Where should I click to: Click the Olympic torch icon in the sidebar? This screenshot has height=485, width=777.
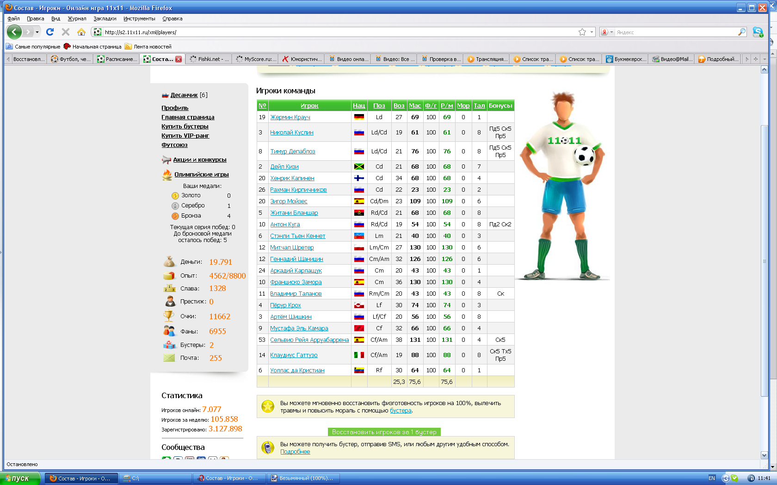(167, 175)
